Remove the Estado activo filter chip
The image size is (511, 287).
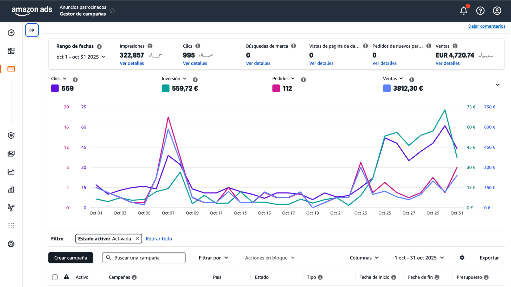pos(137,239)
